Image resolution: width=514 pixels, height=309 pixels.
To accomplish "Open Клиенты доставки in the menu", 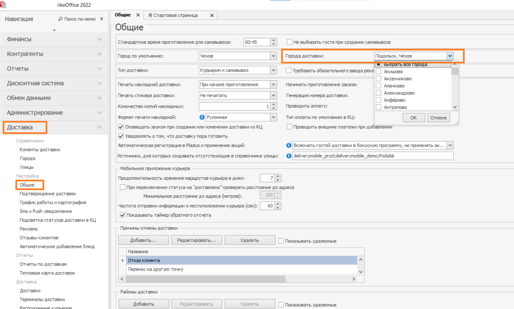I will tap(40, 149).
